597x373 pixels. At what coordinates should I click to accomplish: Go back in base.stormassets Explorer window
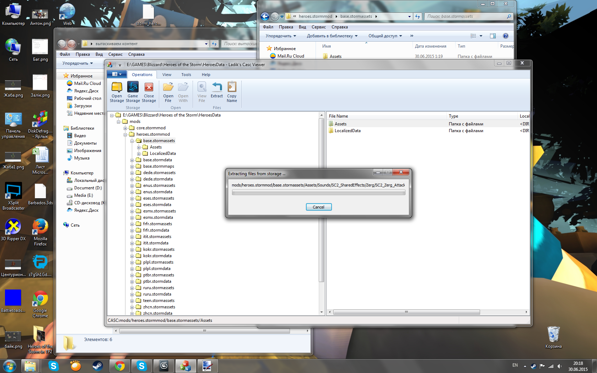(x=265, y=16)
